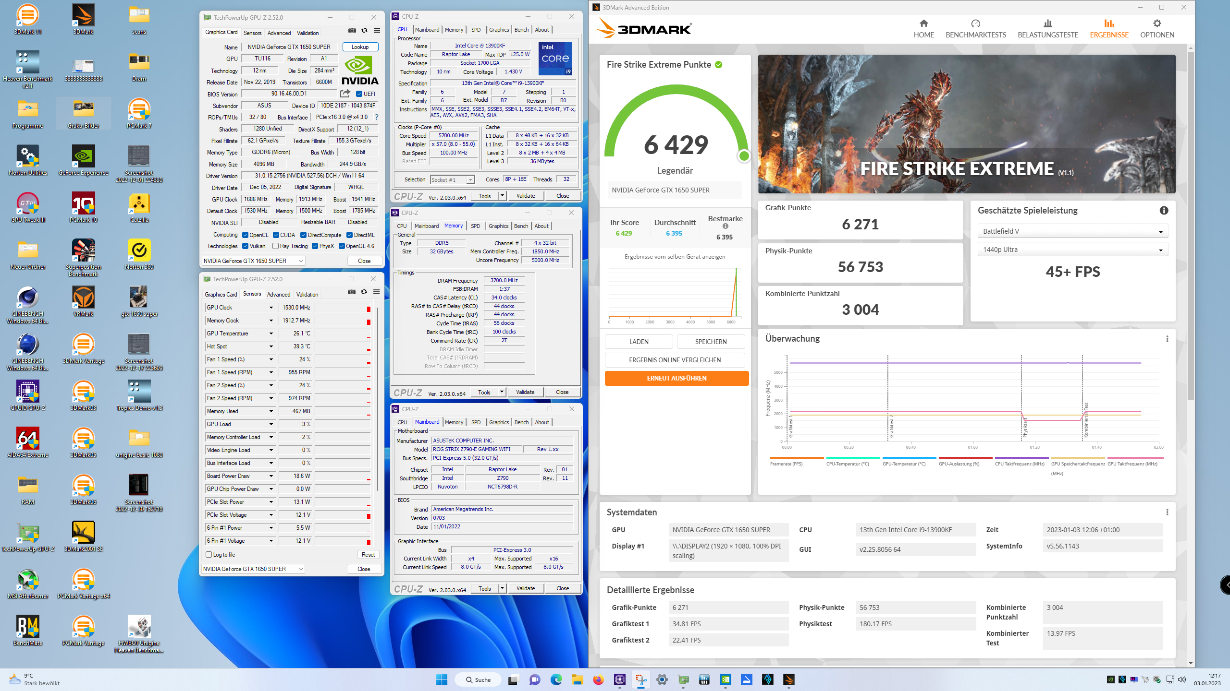Open File Explorer from the taskbar
Viewport: 1230px width, 691px height.
click(577, 679)
